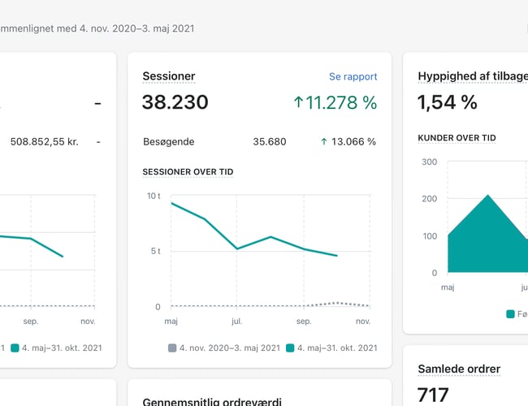Open the Se rapport link for Sessioner
The width and height of the screenshot is (528, 406).
click(353, 76)
